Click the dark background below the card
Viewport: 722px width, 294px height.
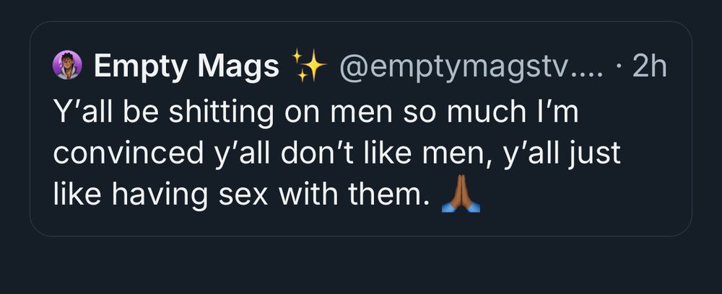point(361,267)
